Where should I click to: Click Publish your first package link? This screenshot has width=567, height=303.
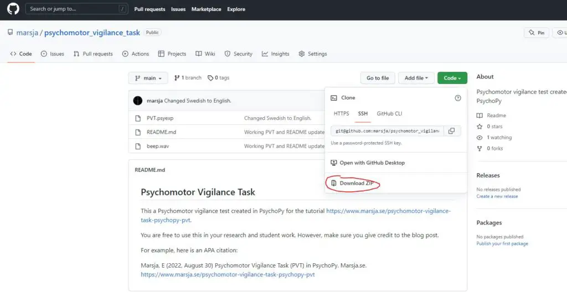502,244
